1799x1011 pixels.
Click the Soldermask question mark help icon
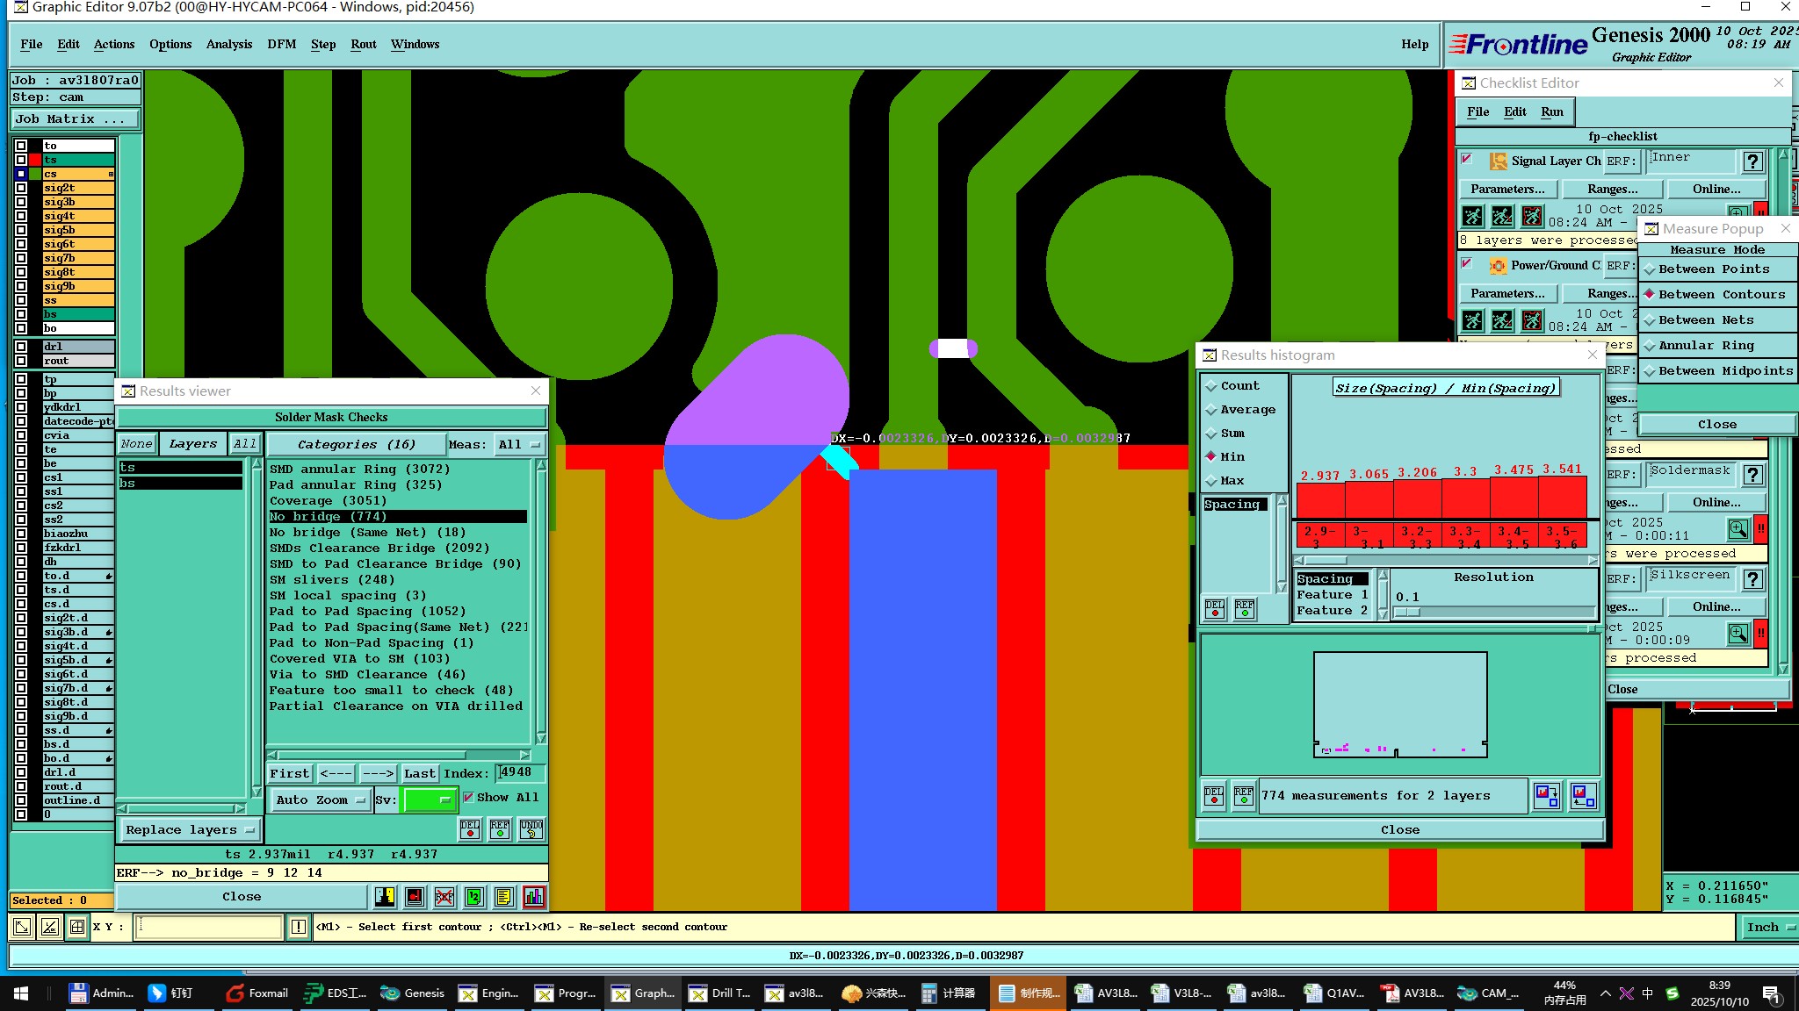(1752, 475)
